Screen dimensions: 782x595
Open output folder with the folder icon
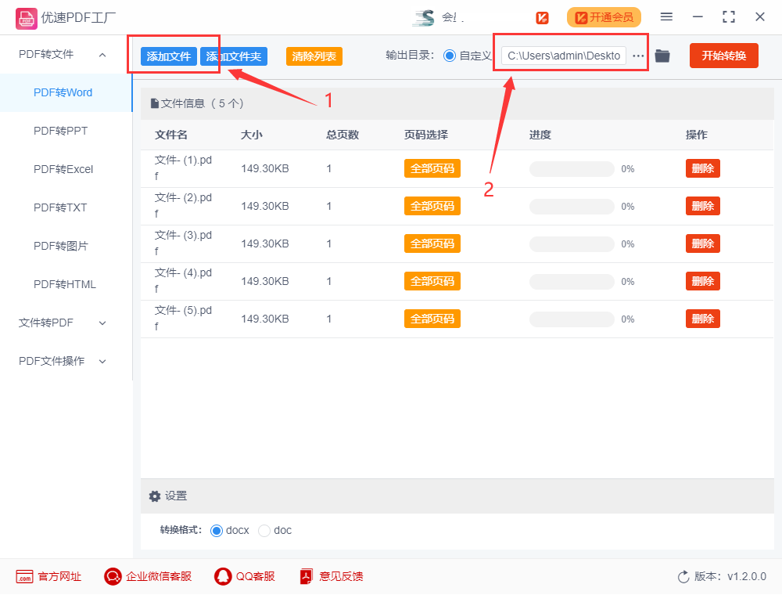tap(662, 56)
